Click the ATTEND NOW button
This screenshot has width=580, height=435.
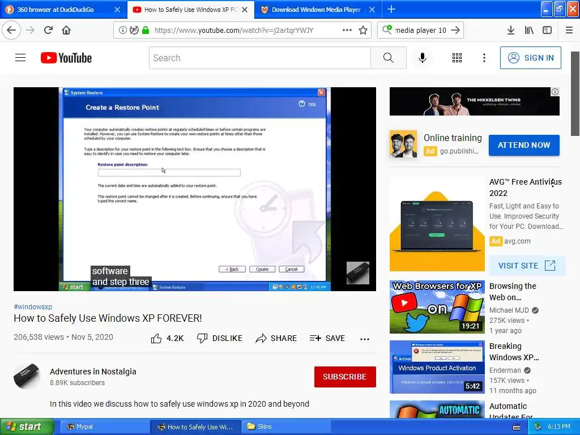pos(524,145)
